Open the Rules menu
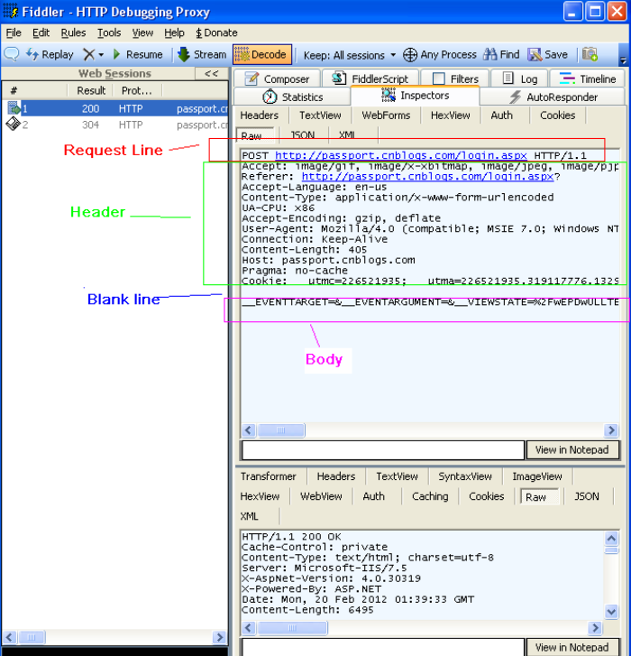631x656 pixels. pos(73,32)
